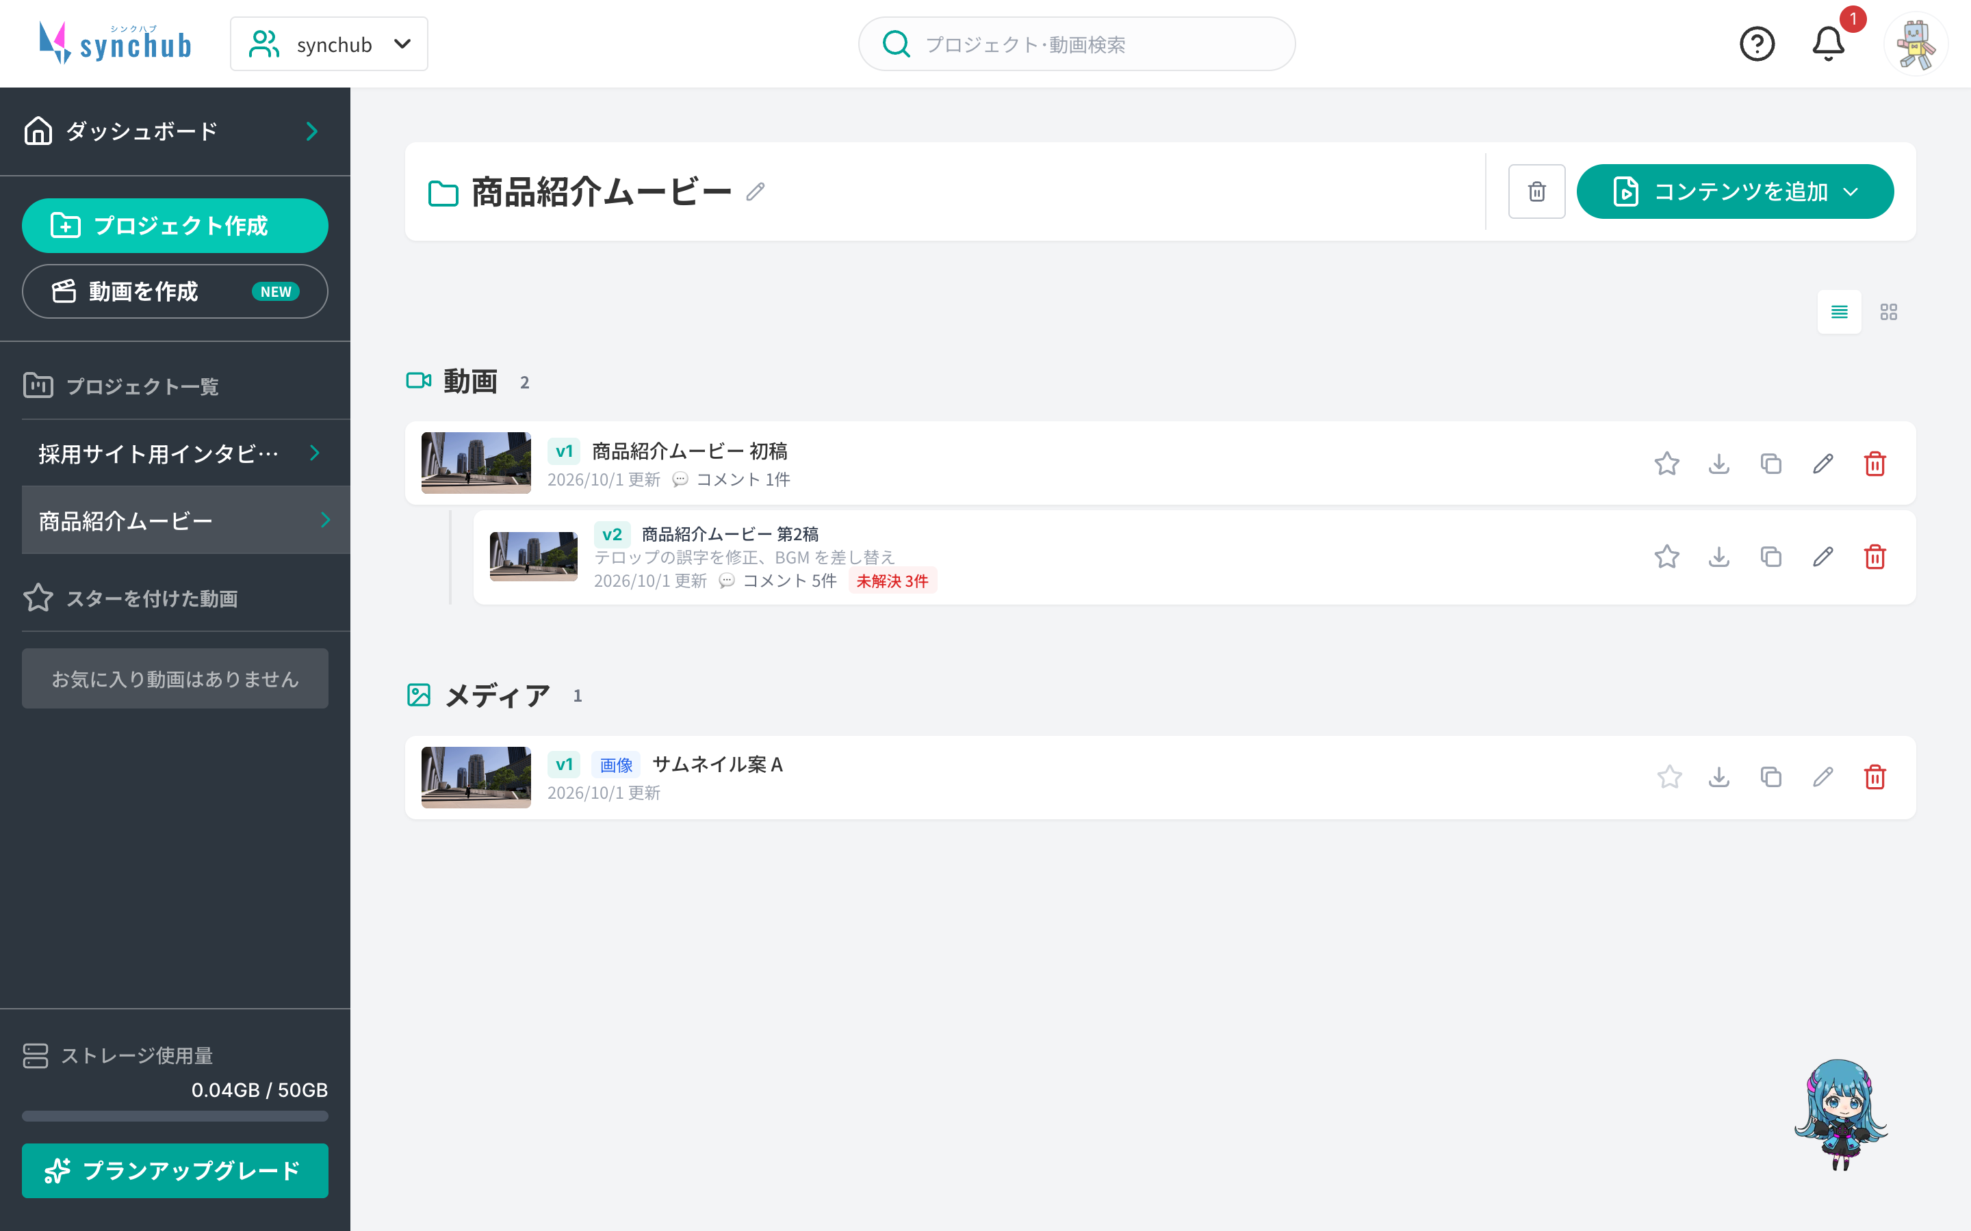
Task: Switch to list view
Action: click(x=1839, y=312)
